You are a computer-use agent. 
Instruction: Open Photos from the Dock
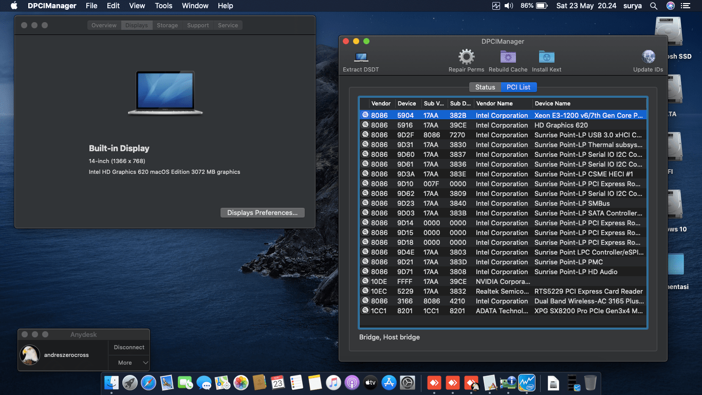click(241, 383)
